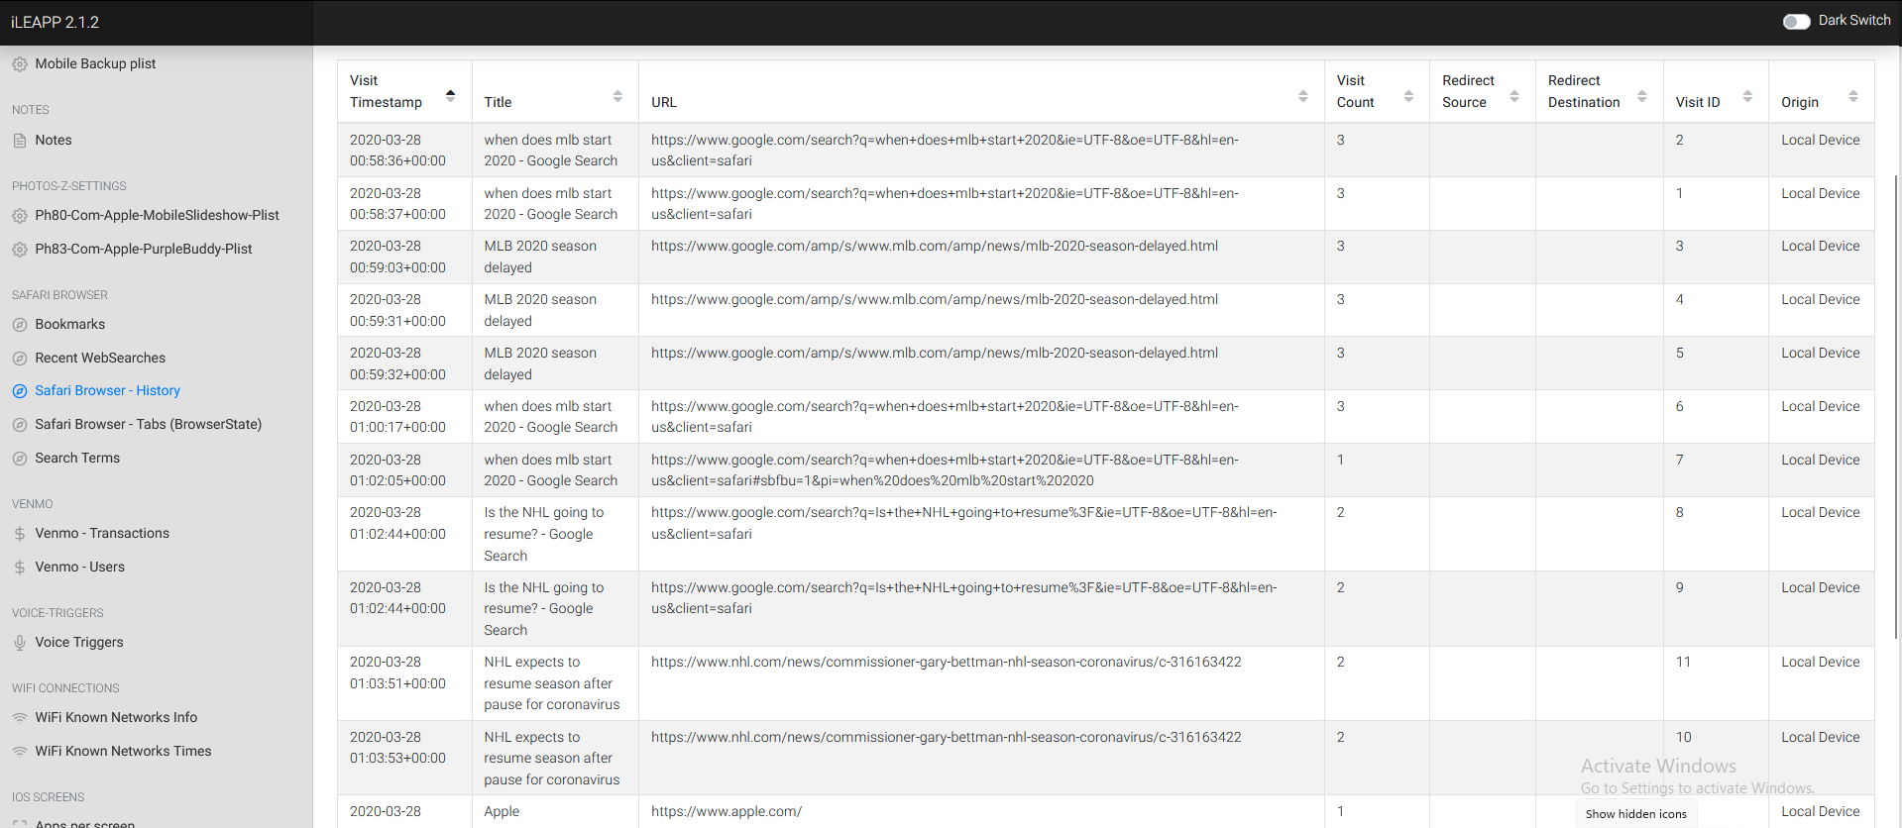
Task: Open Venmo - Users report
Action: pos(79,567)
